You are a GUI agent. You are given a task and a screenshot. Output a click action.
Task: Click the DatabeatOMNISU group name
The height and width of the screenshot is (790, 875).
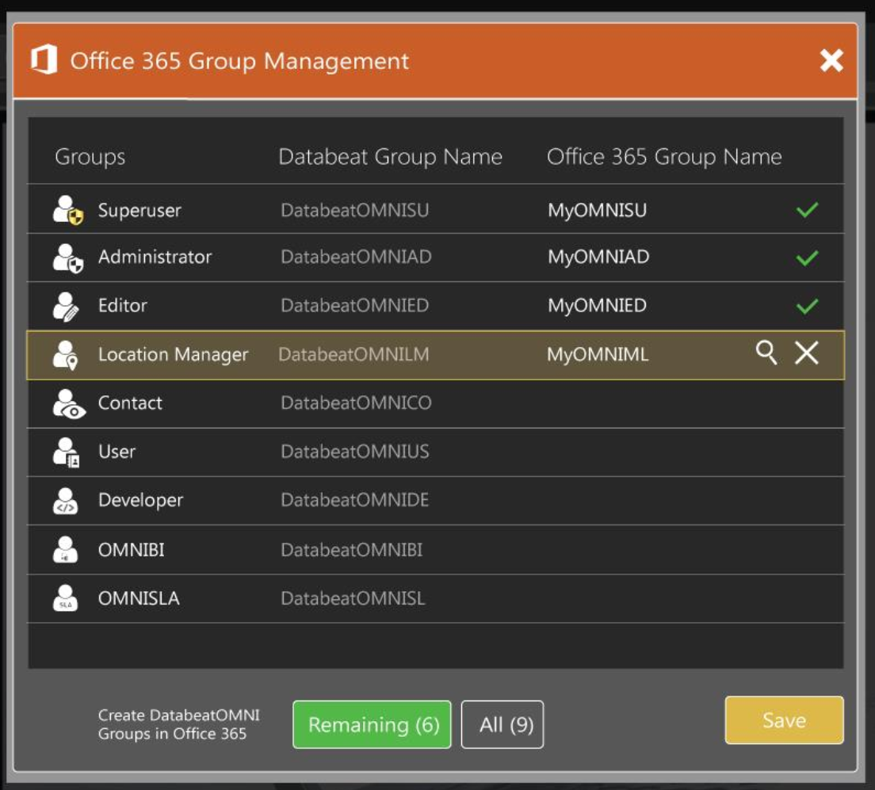tap(355, 210)
